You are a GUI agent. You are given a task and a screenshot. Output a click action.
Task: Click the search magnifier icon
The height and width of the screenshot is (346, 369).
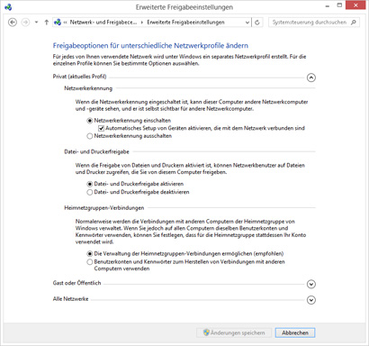(354, 23)
